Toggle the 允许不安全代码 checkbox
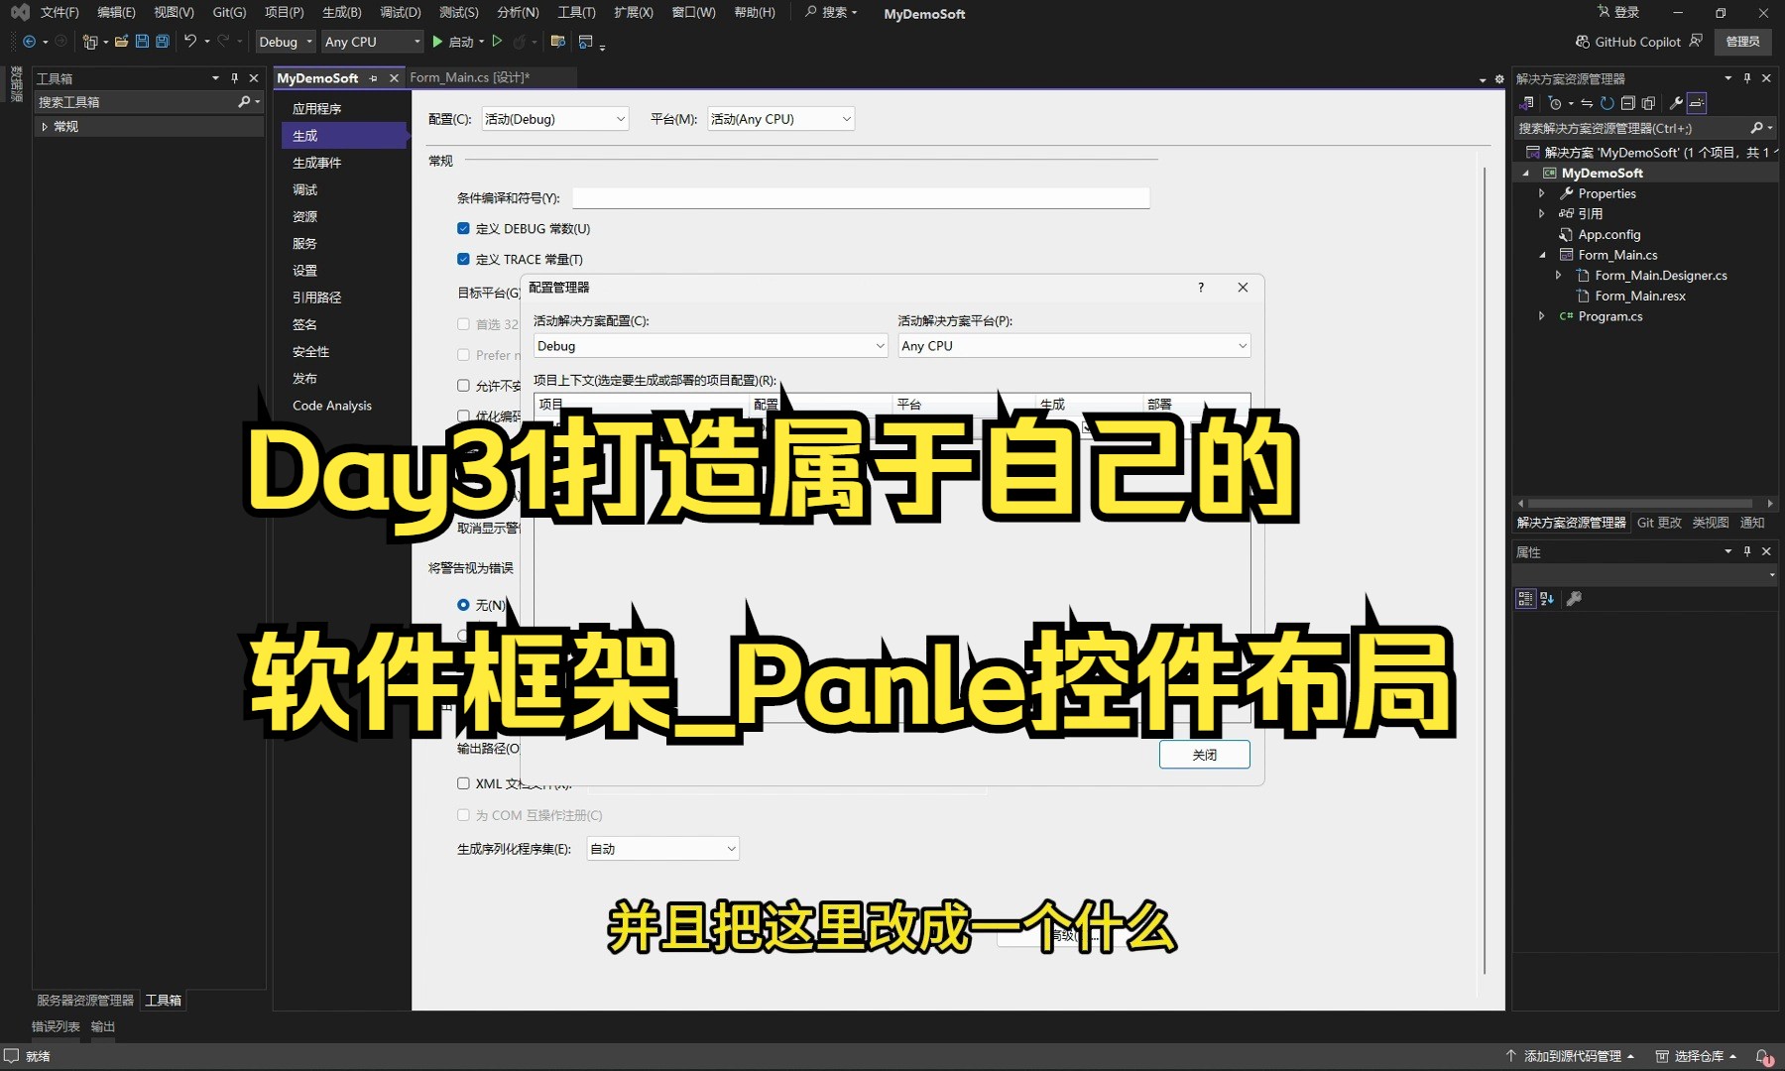Image resolution: width=1785 pixels, height=1071 pixels. pos(463,386)
